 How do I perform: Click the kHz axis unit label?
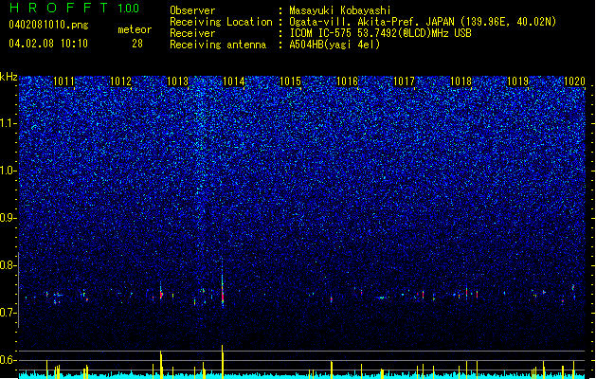pyautogui.click(x=9, y=77)
